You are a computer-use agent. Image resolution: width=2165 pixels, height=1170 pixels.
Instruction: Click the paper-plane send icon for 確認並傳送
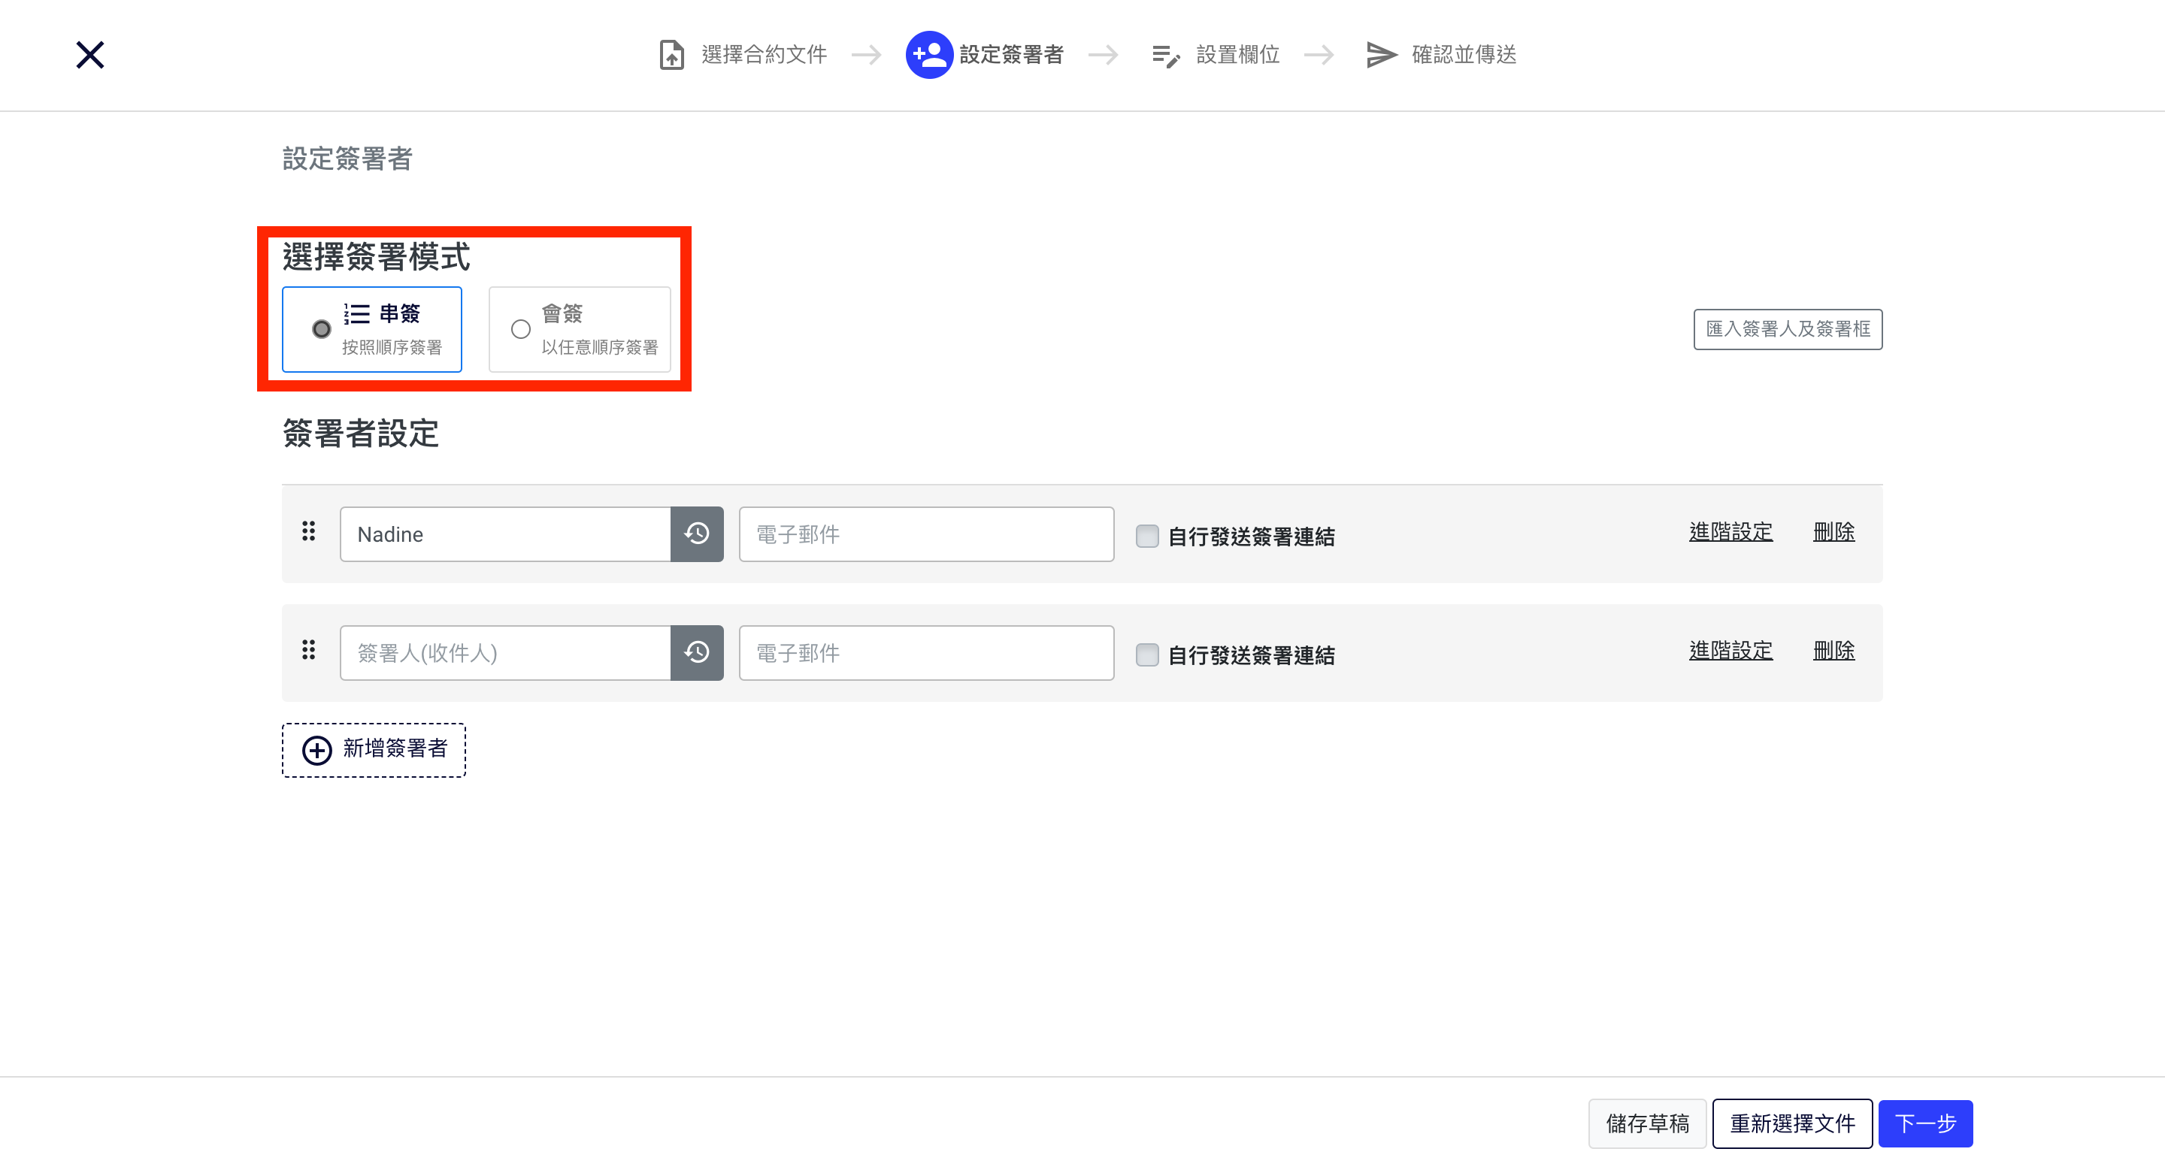coord(1382,55)
